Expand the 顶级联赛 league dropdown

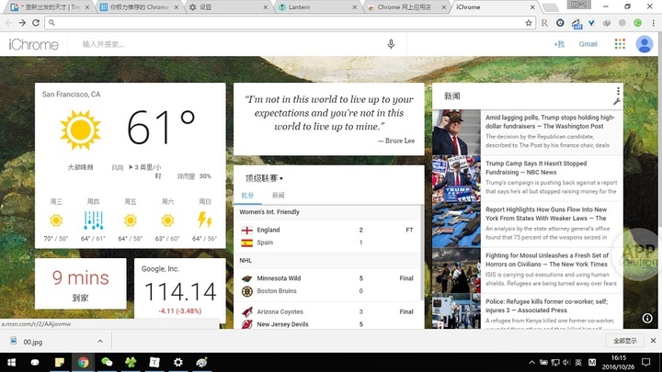tap(264, 178)
